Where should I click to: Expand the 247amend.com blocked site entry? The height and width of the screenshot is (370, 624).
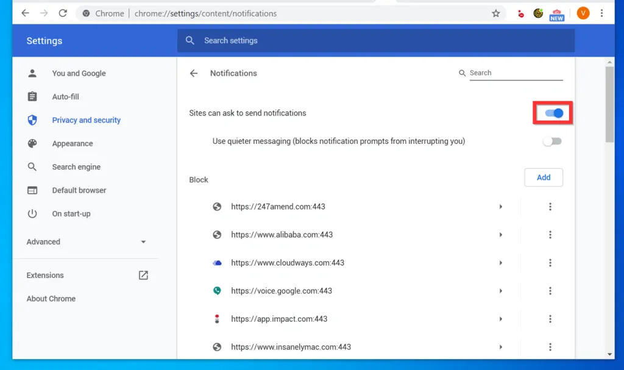pyautogui.click(x=501, y=207)
